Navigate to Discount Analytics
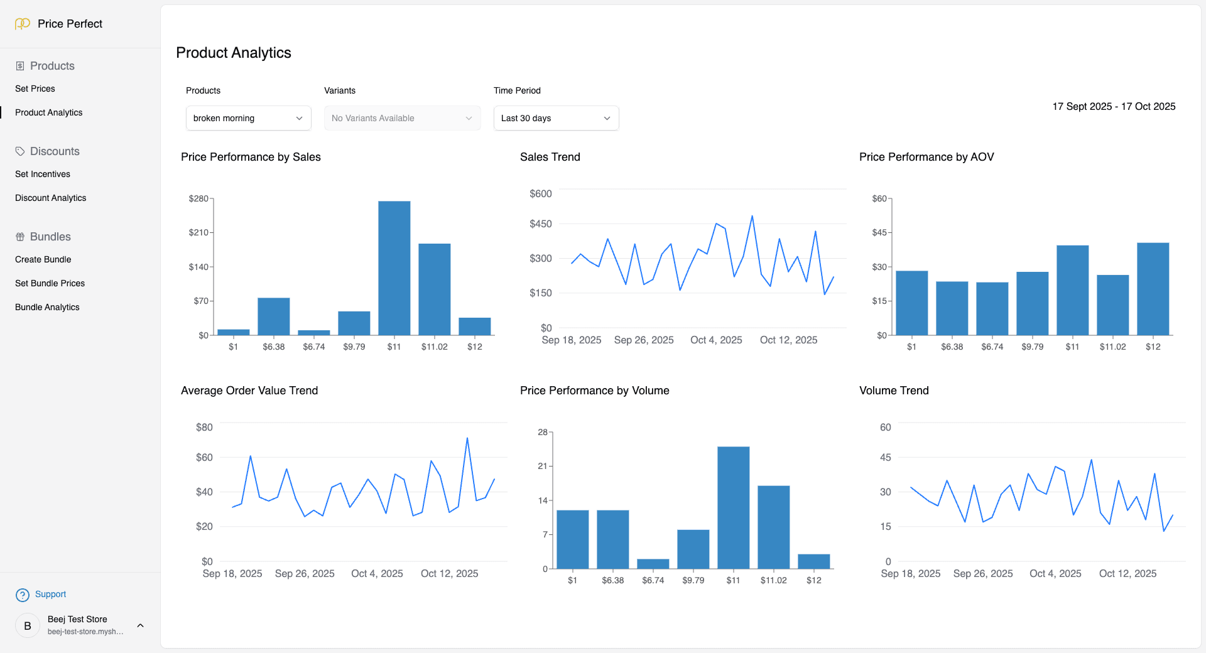Viewport: 1206px width, 653px height. point(50,198)
